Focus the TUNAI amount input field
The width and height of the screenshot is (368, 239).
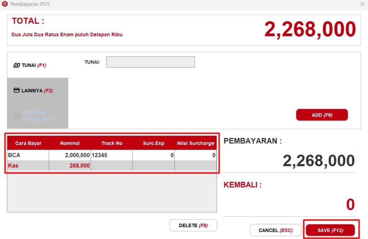click(150, 62)
